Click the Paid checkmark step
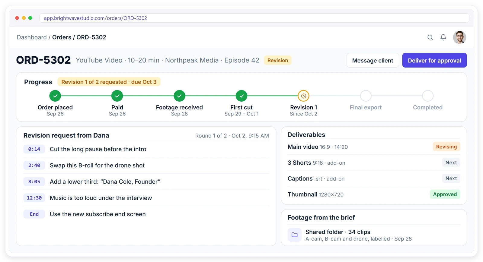 point(117,96)
